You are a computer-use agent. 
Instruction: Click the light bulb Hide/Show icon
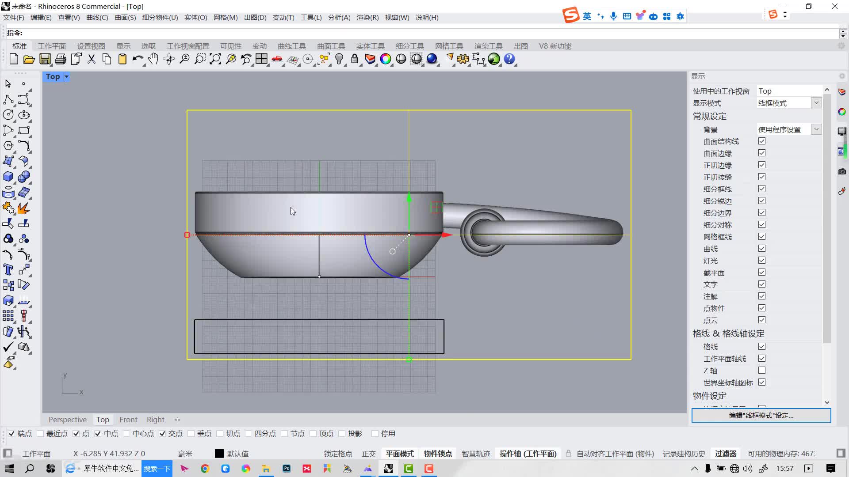tap(339, 59)
